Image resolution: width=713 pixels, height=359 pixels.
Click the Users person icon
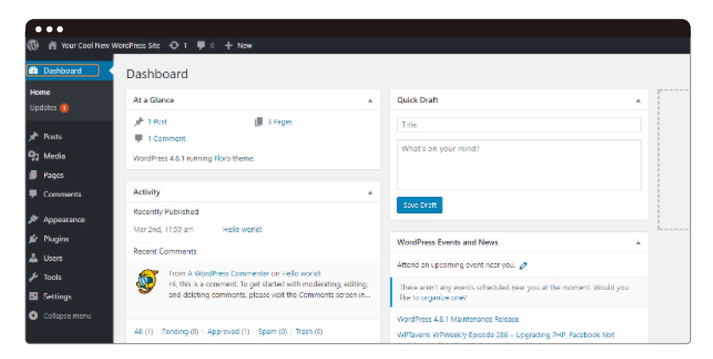tap(33, 258)
